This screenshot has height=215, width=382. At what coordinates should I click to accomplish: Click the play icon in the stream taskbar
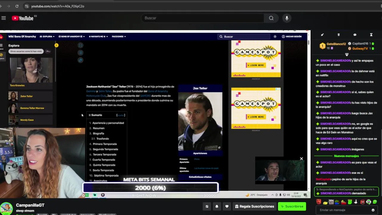pyautogui.click(x=103, y=195)
